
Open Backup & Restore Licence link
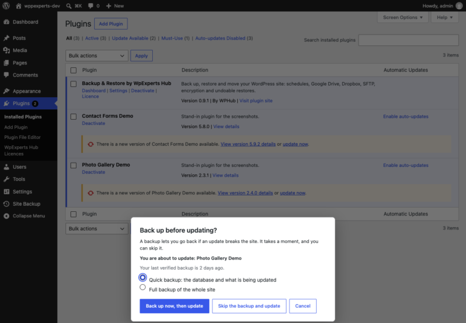(90, 97)
